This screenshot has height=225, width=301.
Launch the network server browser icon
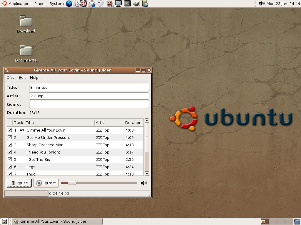(145, 4)
